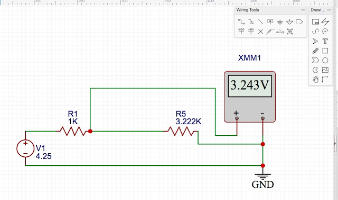
Task: Select the R5 name label
Action: pyautogui.click(x=181, y=114)
